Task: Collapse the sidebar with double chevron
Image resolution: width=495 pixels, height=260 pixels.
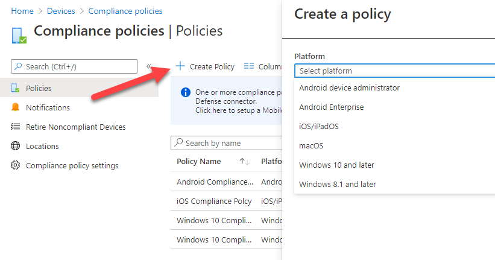Action: 149,66
